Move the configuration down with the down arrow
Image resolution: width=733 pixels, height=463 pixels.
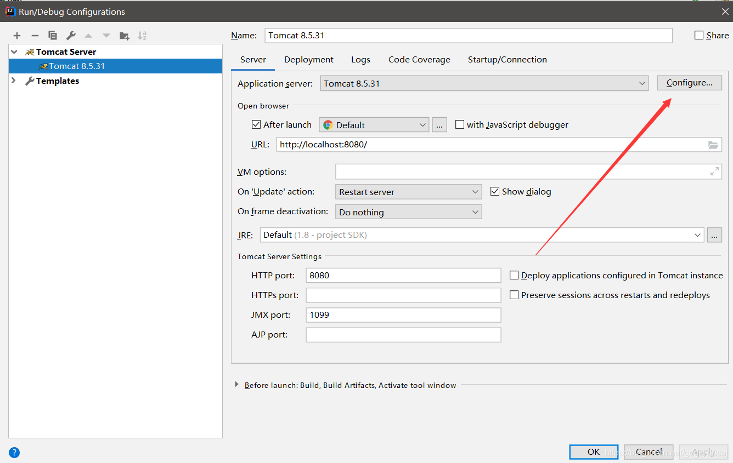point(106,36)
